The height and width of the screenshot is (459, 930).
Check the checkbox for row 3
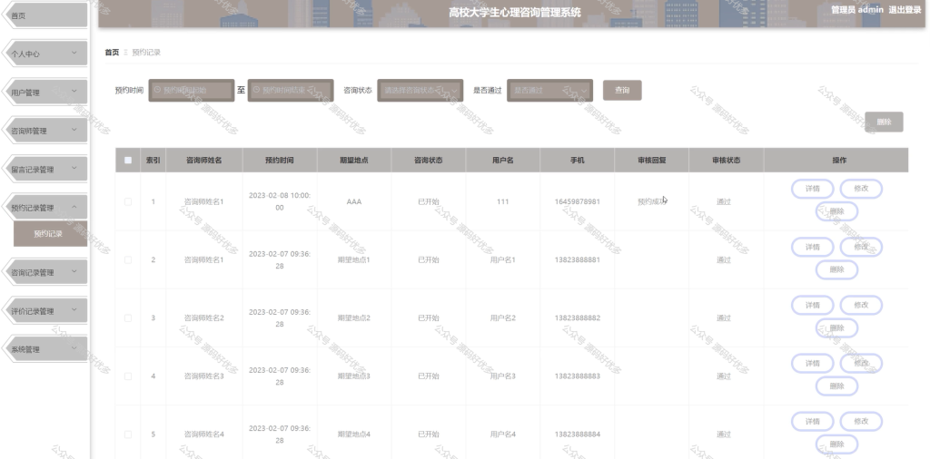128,318
